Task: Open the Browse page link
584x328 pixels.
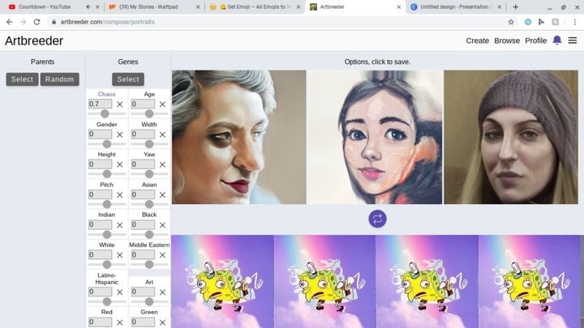Action: click(507, 40)
